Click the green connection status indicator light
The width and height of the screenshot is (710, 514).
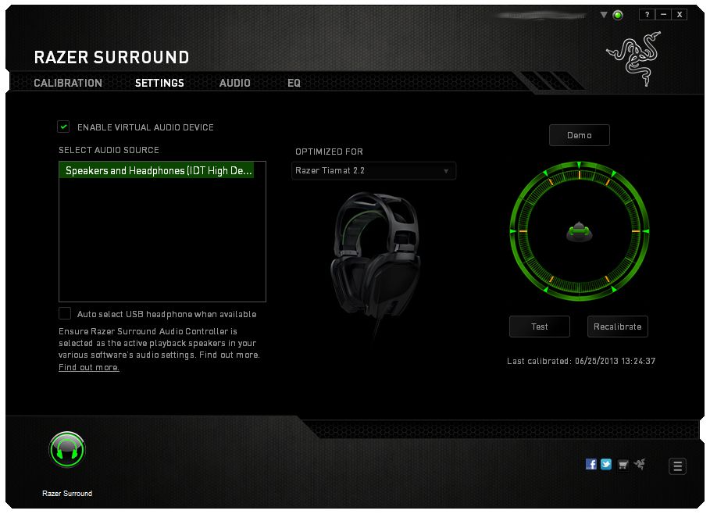(x=617, y=14)
